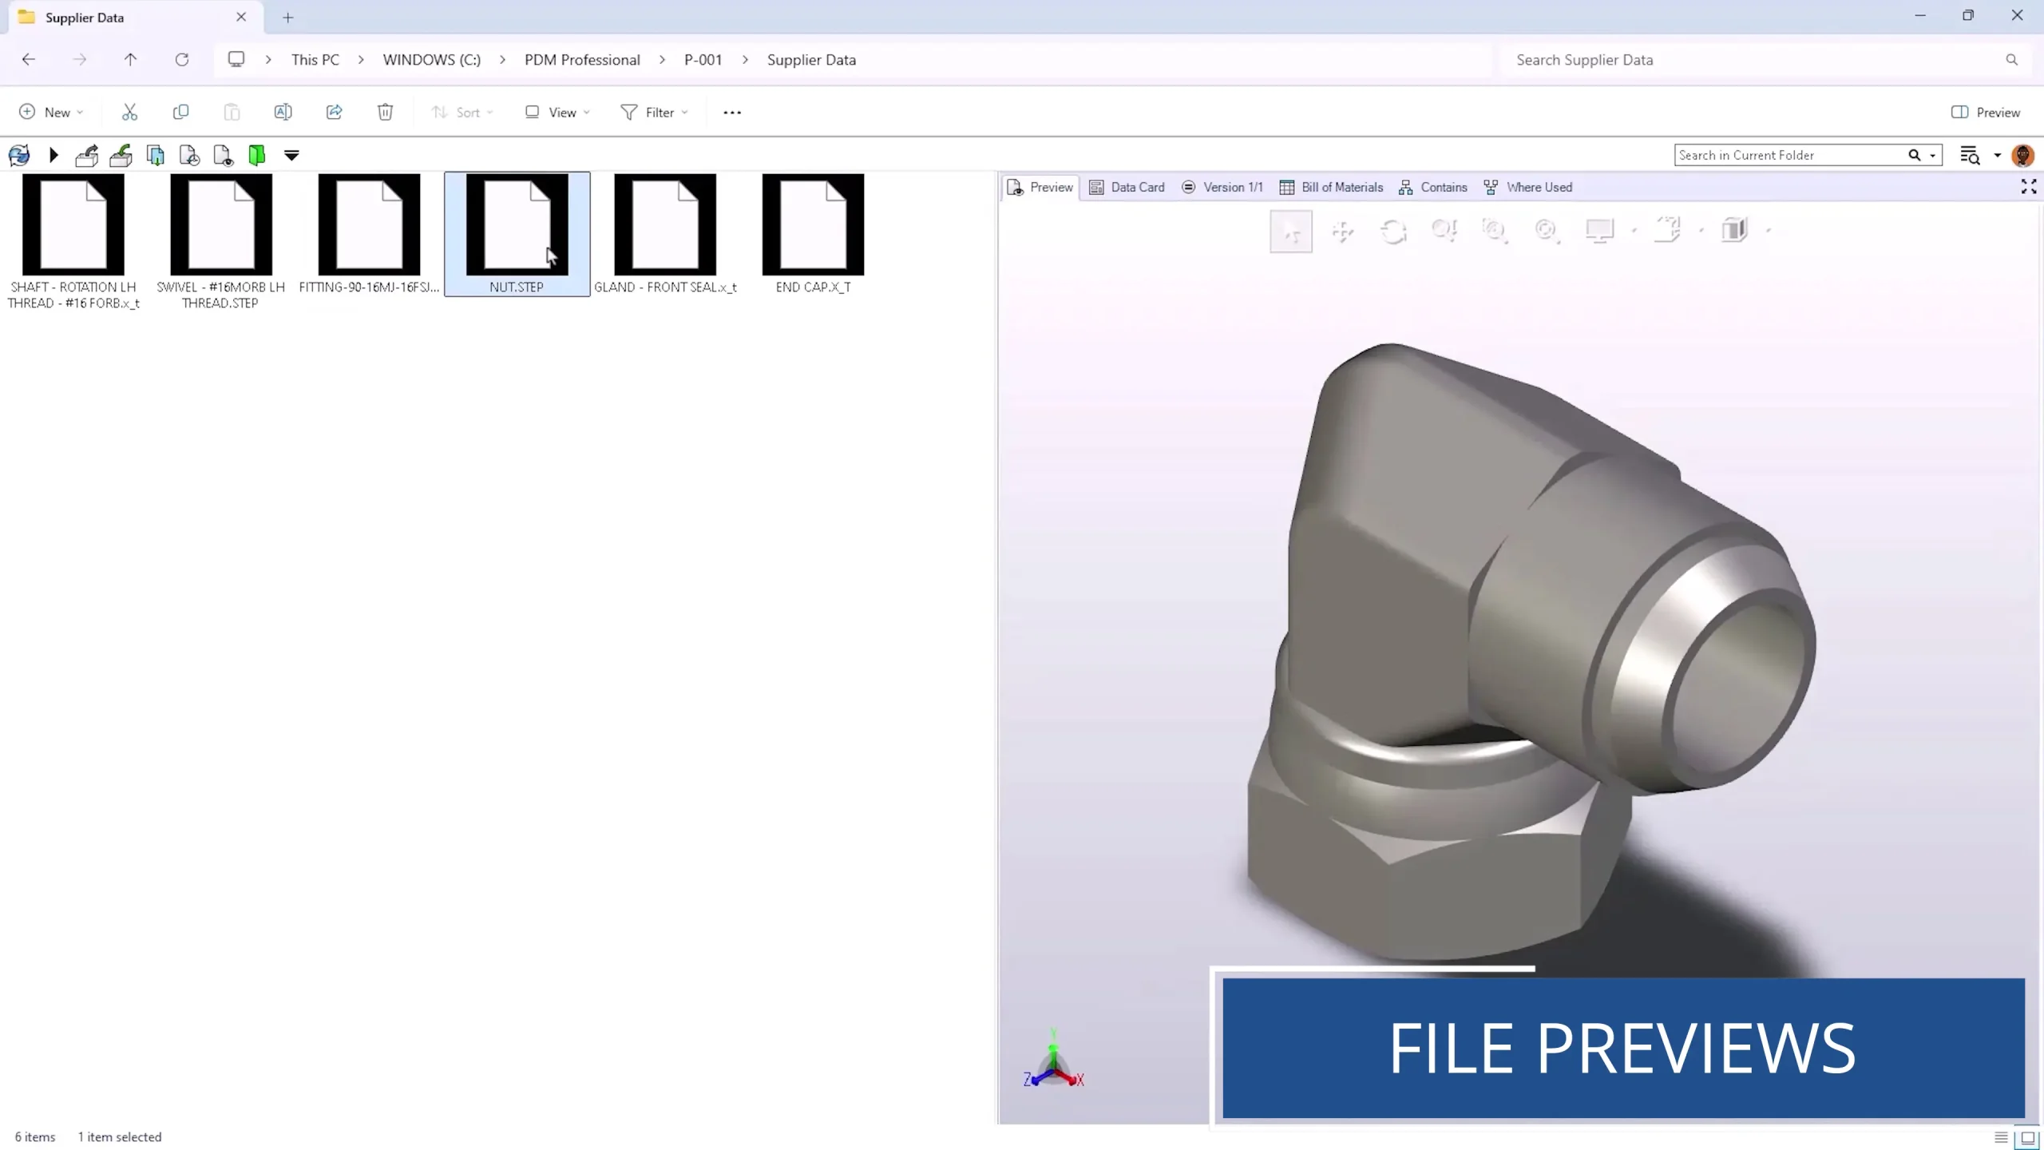2044x1150 pixels.
Task: Open the Filter dropdown
Action: pyautogui.click(x=654, y=112)
